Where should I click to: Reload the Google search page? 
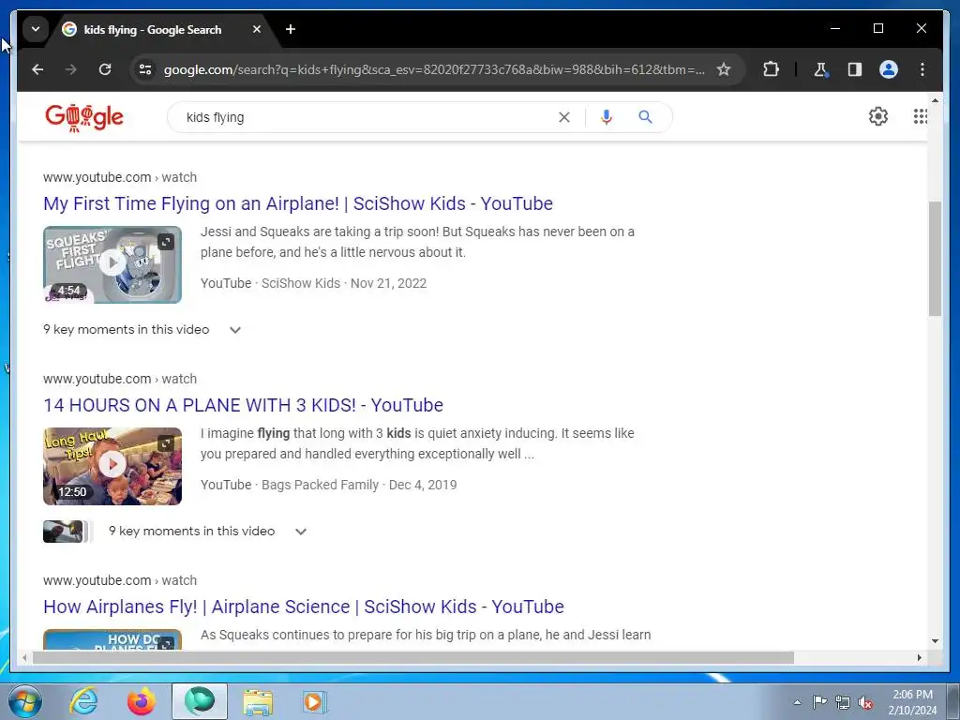pos(105,69)
